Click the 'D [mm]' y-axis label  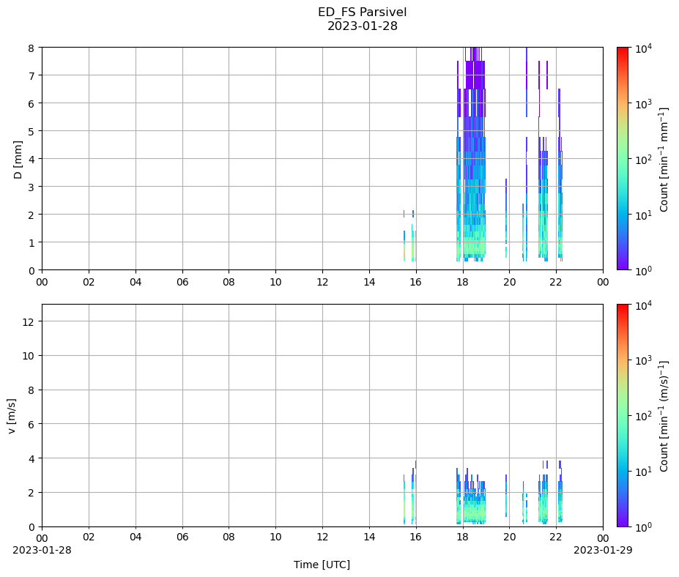[x=18, y=160]
